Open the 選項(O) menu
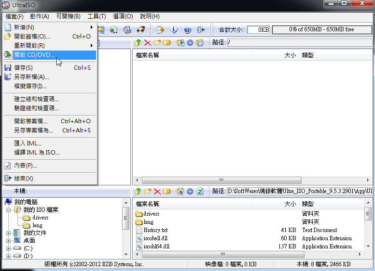Image resolution: width=375 pixels, height=271 pixels. click(123, 16)
